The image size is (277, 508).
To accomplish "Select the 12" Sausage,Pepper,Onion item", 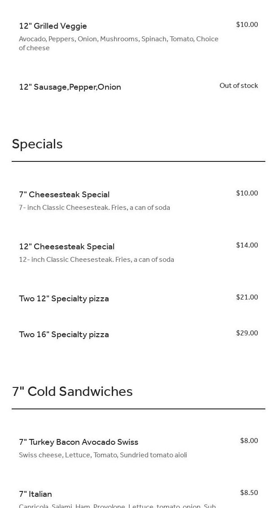I will [70, 87].
